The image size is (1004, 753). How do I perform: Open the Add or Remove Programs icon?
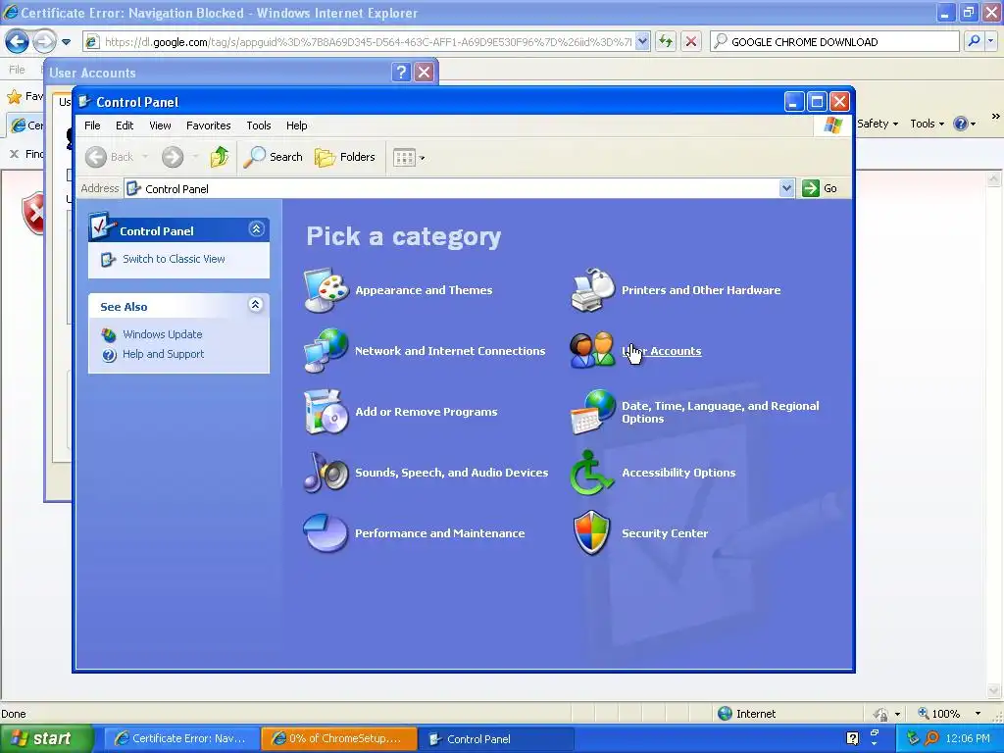[326, 412]
